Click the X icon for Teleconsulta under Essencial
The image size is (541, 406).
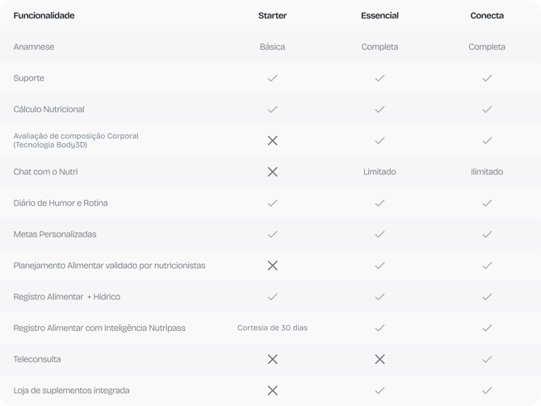380,359
